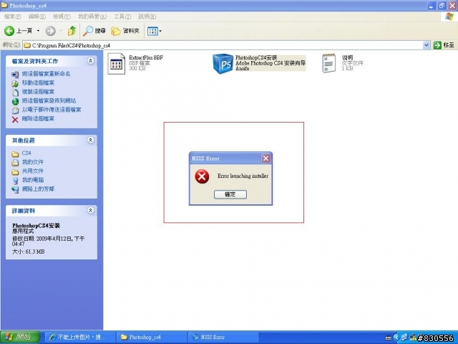Close the NSIS Error dialog
The image size is (458, 344).
(265, 158)
